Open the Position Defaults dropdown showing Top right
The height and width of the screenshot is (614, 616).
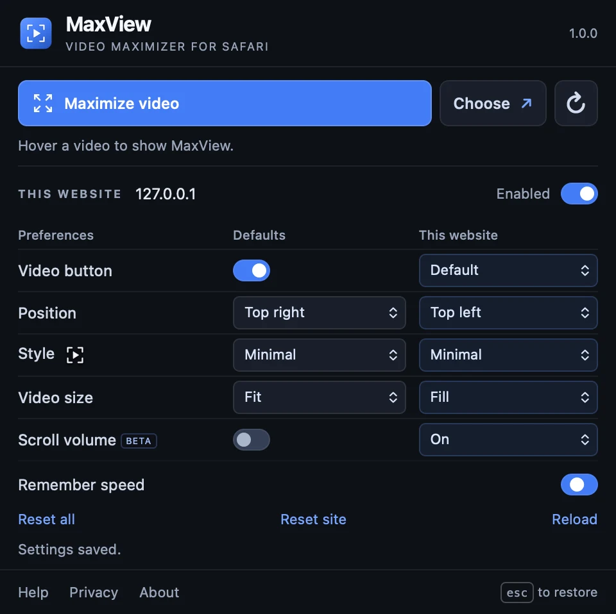319,313
